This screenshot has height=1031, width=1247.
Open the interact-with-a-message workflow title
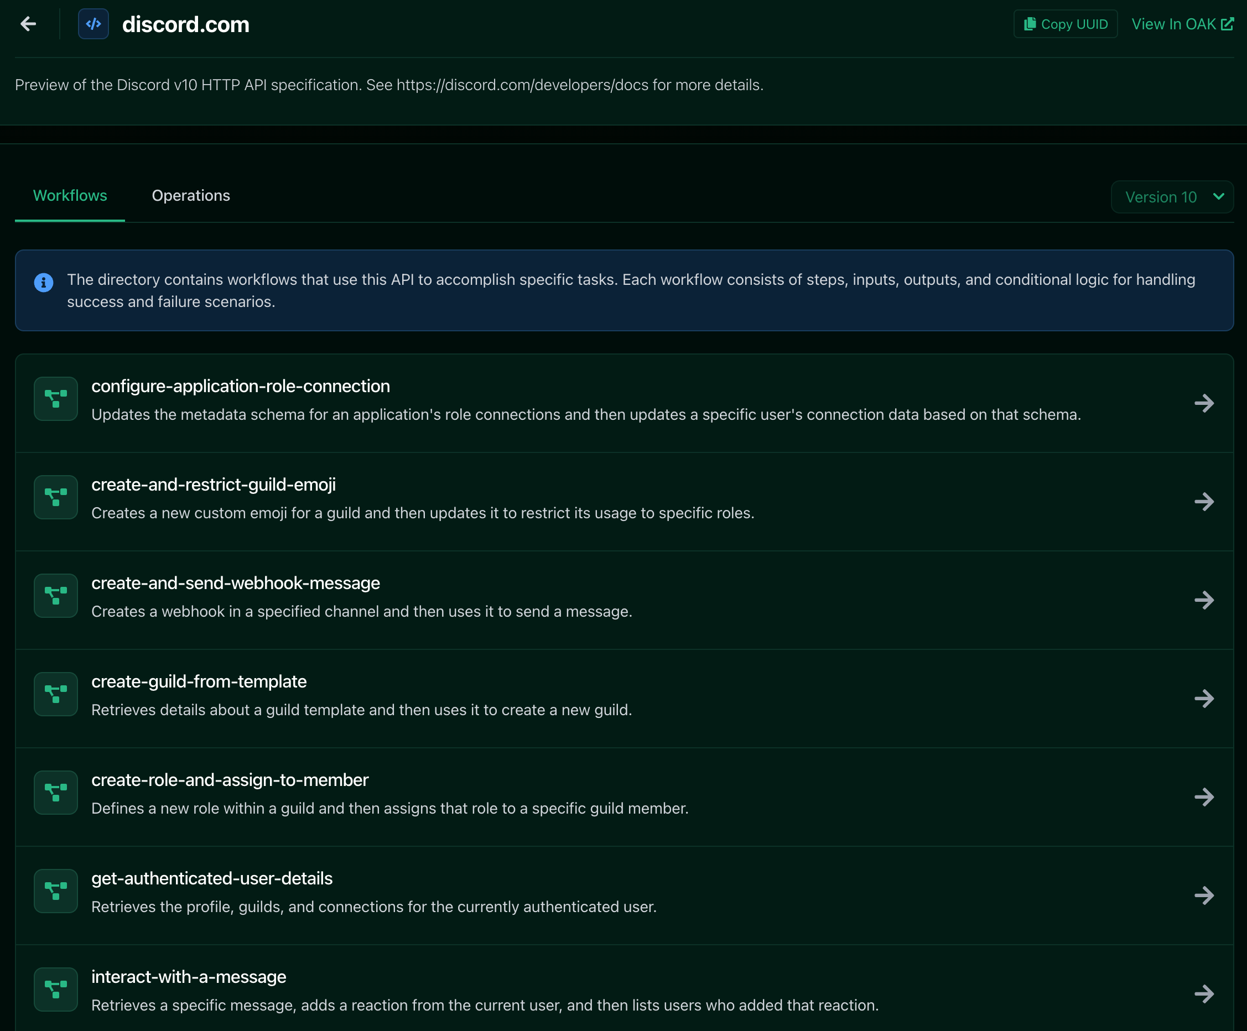coord(189,977)
